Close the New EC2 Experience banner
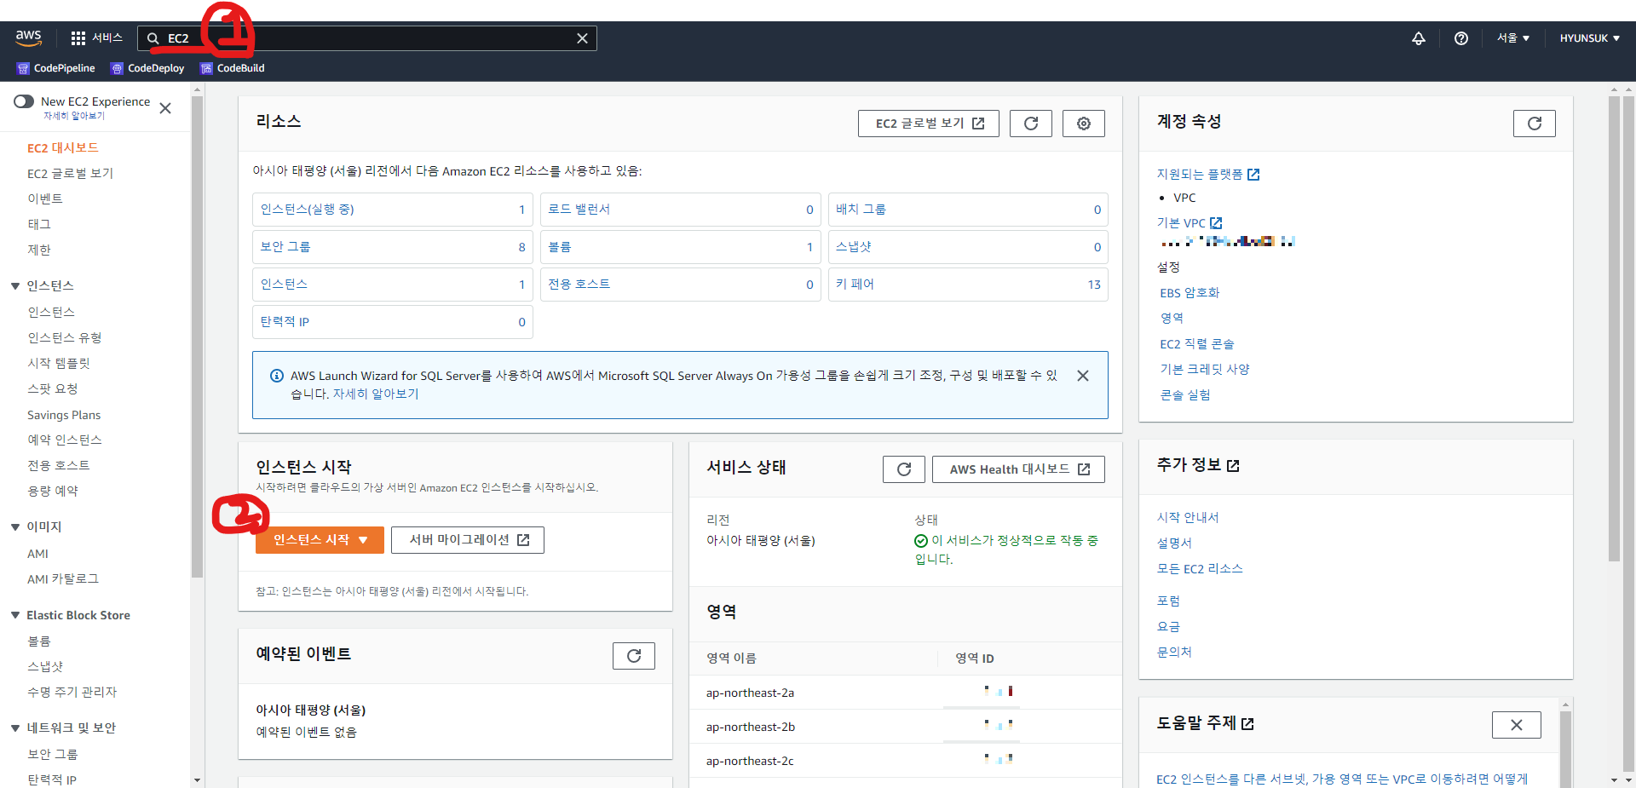The width and height of the screenshot is (1636, 788). [x=165, y=108]
